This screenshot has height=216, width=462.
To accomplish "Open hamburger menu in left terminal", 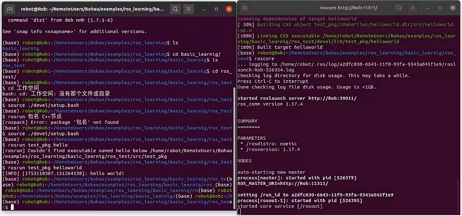I will click(188, 9).
